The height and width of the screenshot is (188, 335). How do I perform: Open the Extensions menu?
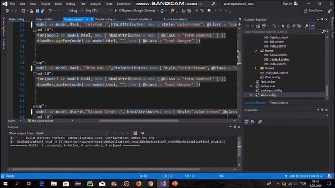click(124, 4)
